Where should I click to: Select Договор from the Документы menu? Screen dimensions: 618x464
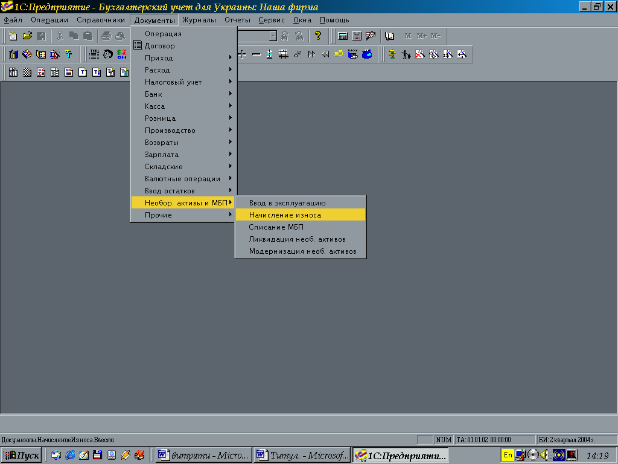(183, 46)
